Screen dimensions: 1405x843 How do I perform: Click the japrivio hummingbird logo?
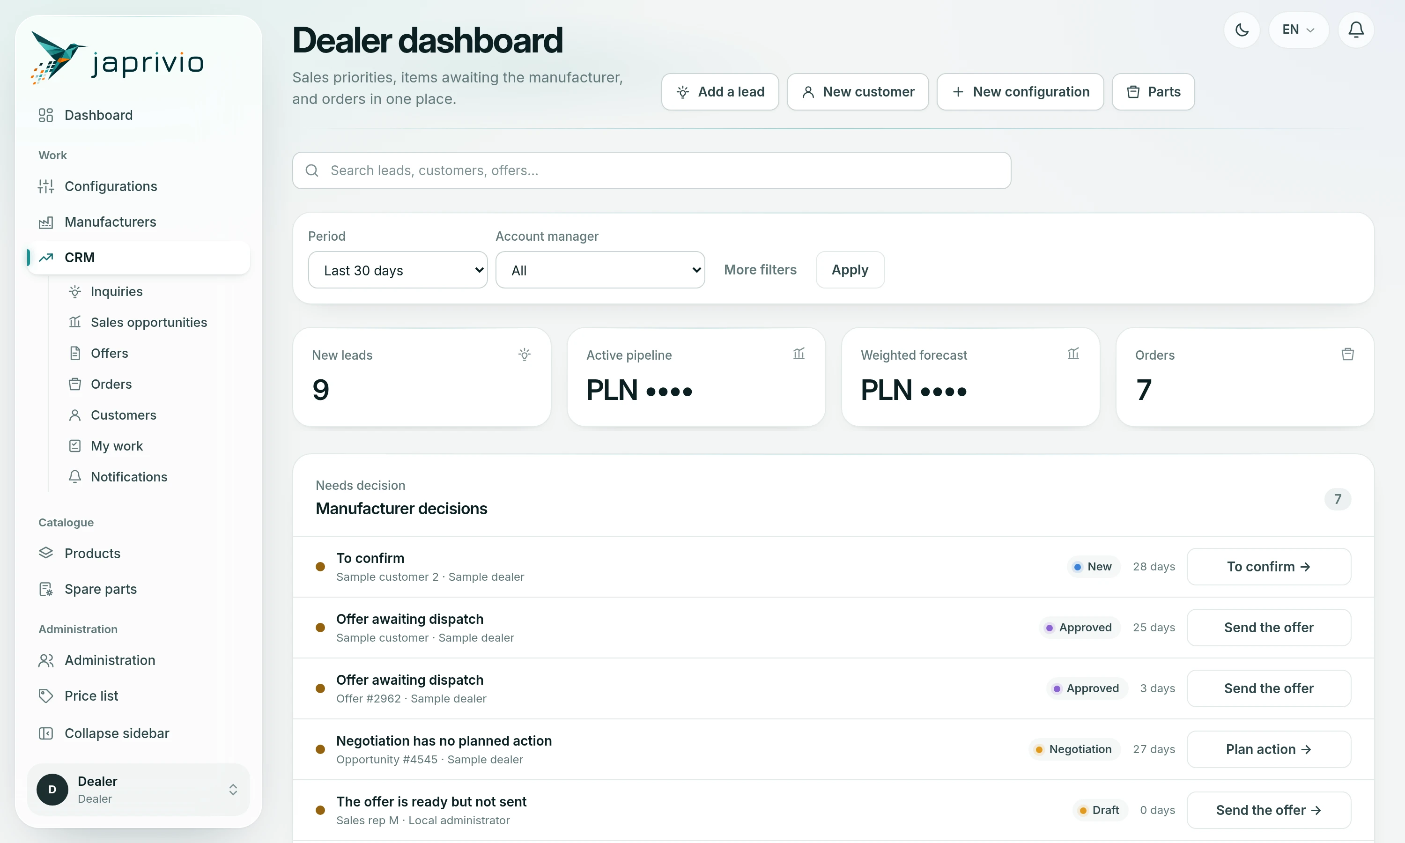[x=118, y=58]
